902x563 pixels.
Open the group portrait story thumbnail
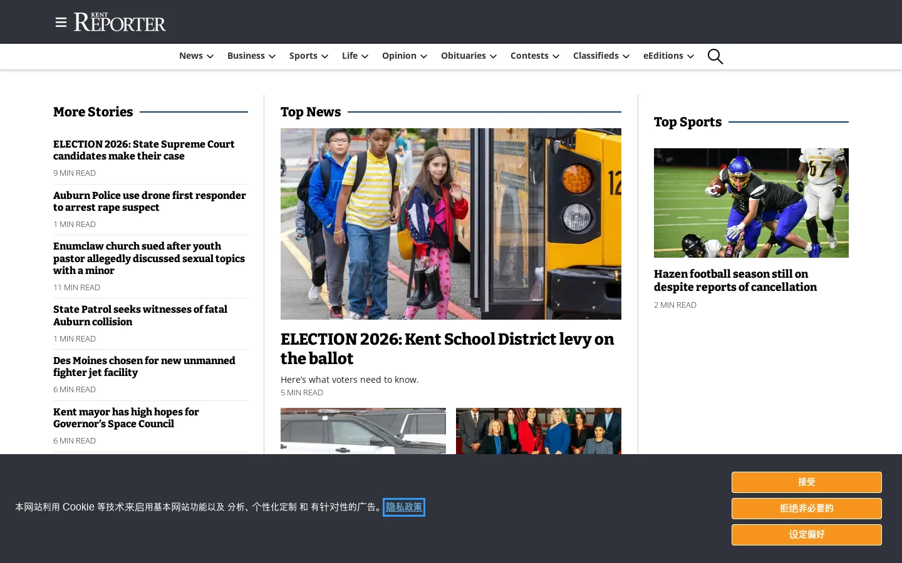pos(539,431)
